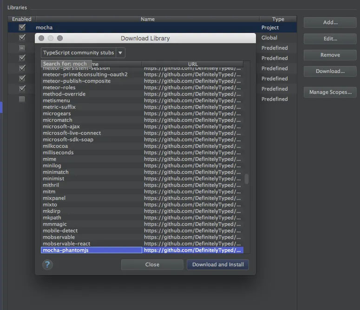
Task: Toggle the partially checked (dash) Enabled checkbox
Action: [x=22, y=48]
